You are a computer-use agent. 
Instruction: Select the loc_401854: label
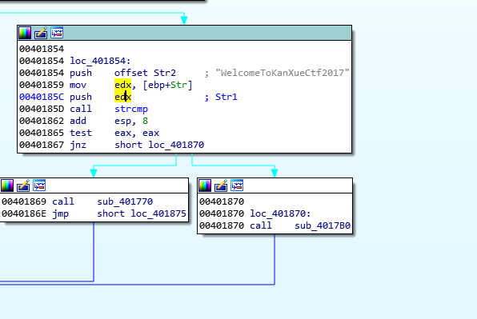pos(100,61)
